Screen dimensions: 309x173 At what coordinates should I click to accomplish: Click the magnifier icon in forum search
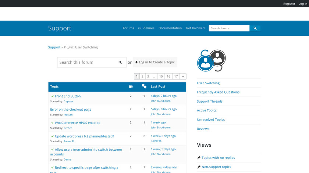click(120, 62)
